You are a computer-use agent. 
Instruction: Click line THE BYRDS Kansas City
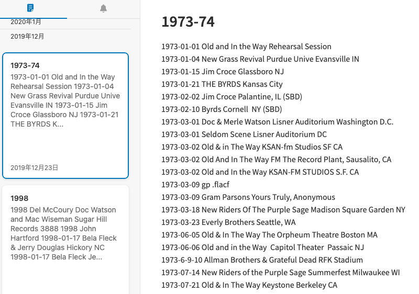(222, 84)
